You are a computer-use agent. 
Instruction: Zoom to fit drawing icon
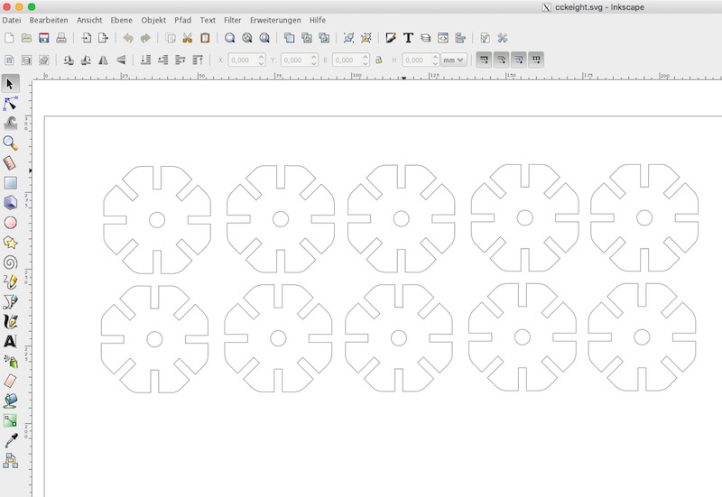tap(247, 38)
